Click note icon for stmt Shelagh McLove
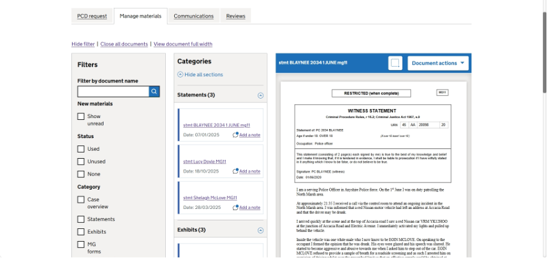 (x=235, y=207)
